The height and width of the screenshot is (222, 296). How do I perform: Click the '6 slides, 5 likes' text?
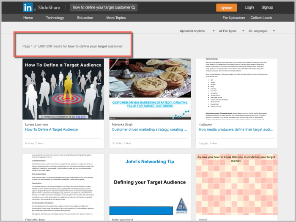[34, 143]
